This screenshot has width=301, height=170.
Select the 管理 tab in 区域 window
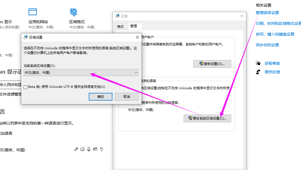(x=134, y=26)
